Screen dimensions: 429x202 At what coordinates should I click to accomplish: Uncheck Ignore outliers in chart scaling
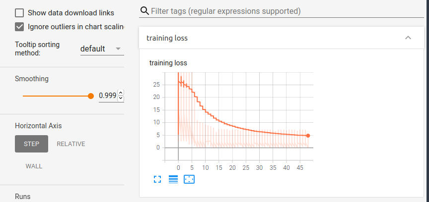[x=20, y=27]
